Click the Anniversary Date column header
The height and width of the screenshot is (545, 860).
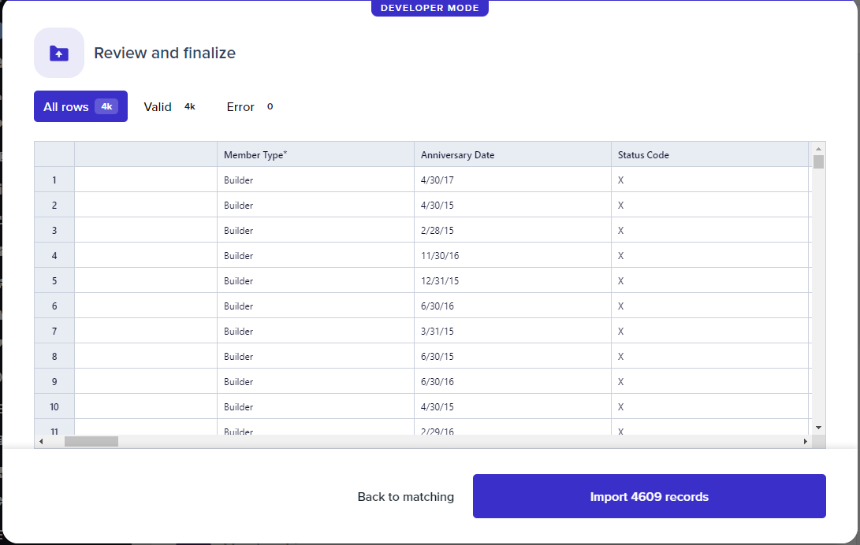pyautogui.click(x=513, y=154)
